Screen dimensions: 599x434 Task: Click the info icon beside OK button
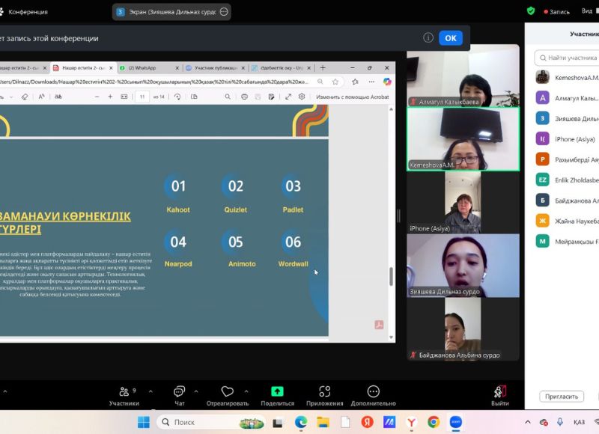pyautogui.click(x=428, y=37)
